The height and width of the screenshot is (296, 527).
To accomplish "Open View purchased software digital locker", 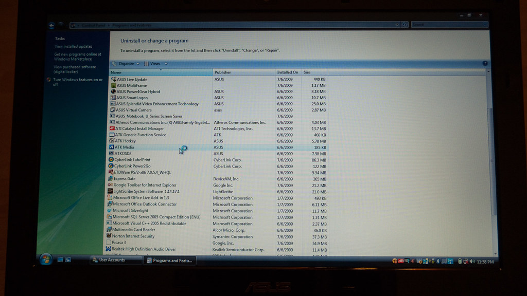I will pos(75,69).
